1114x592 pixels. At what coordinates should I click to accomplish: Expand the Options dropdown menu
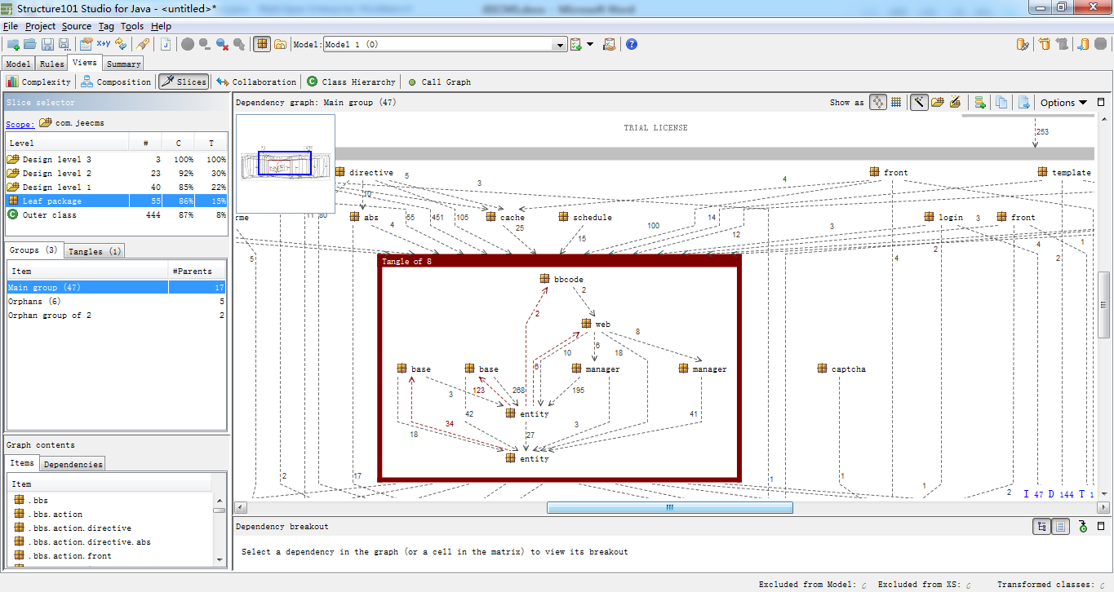click(1063, 103)
